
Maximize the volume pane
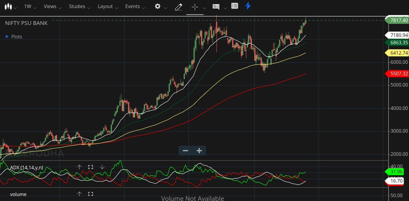tap(90, 194)
